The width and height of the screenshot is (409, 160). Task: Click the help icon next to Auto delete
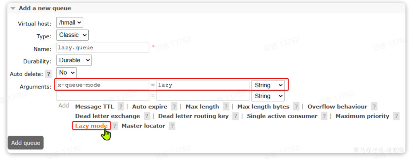pyautogui.click(x=48, y=74)
